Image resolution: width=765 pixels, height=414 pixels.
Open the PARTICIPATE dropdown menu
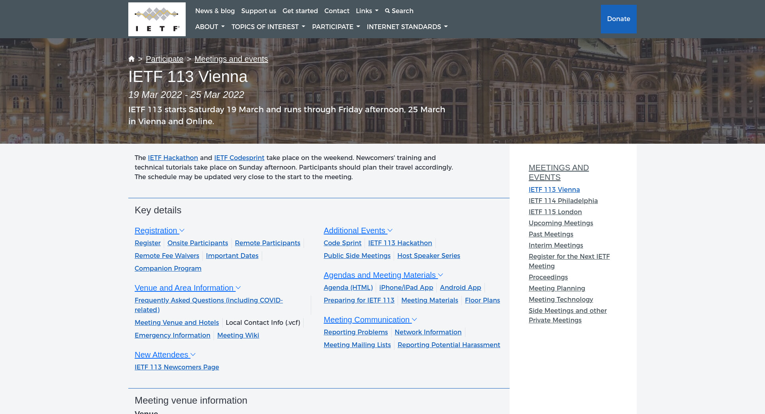[x=335, y=27]
